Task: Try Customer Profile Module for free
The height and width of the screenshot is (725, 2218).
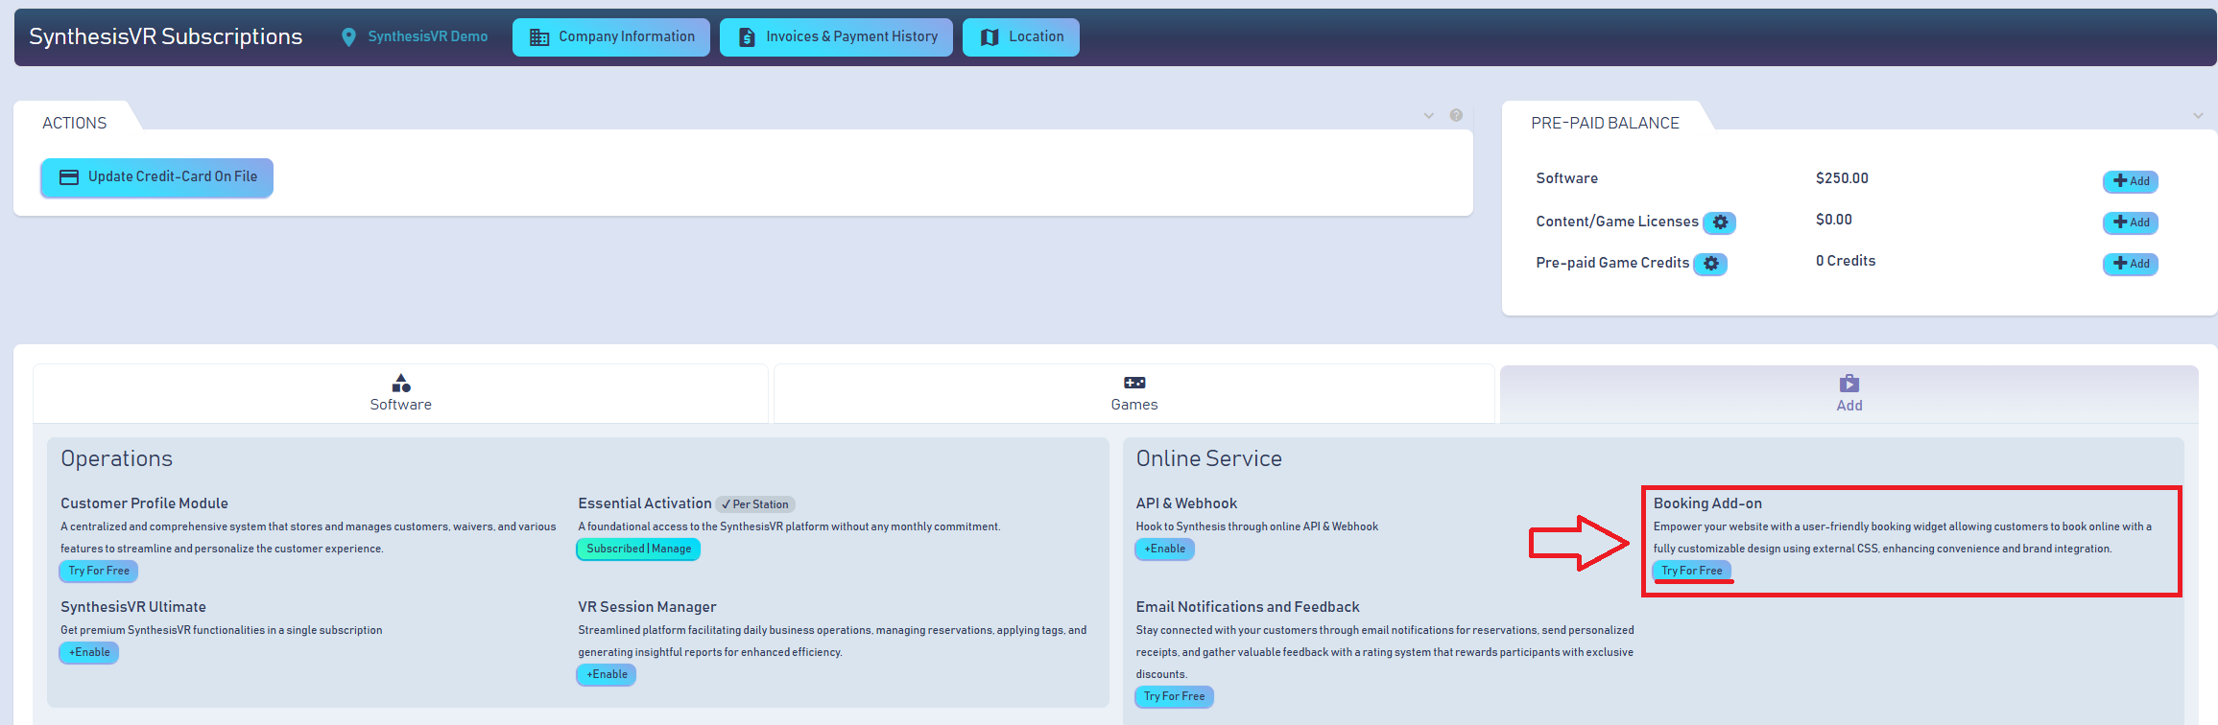Action: pyautogui.click(x=99, y=572)
